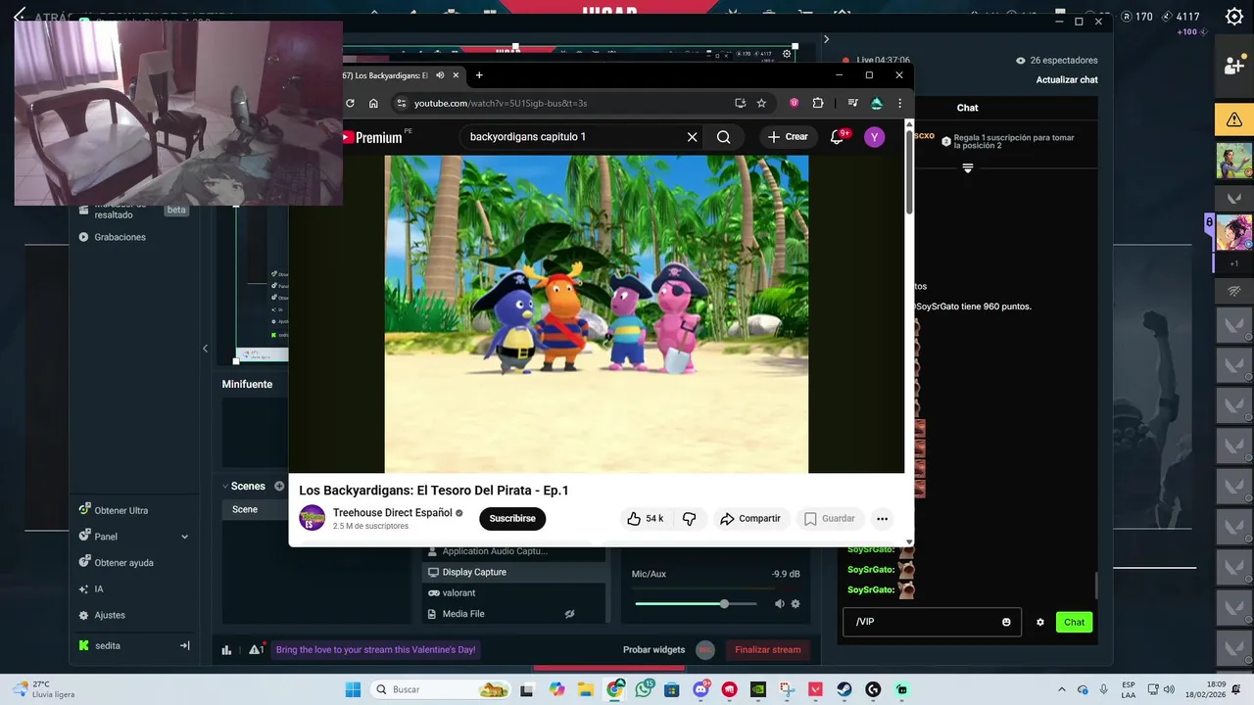The image size is (1254, 705).
Task: Open YouTube notifications bell
Action: (837, 137)
